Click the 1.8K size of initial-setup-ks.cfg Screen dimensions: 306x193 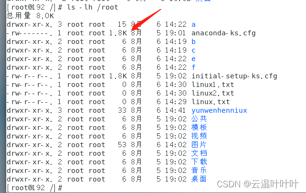click(x=118, y=76)
